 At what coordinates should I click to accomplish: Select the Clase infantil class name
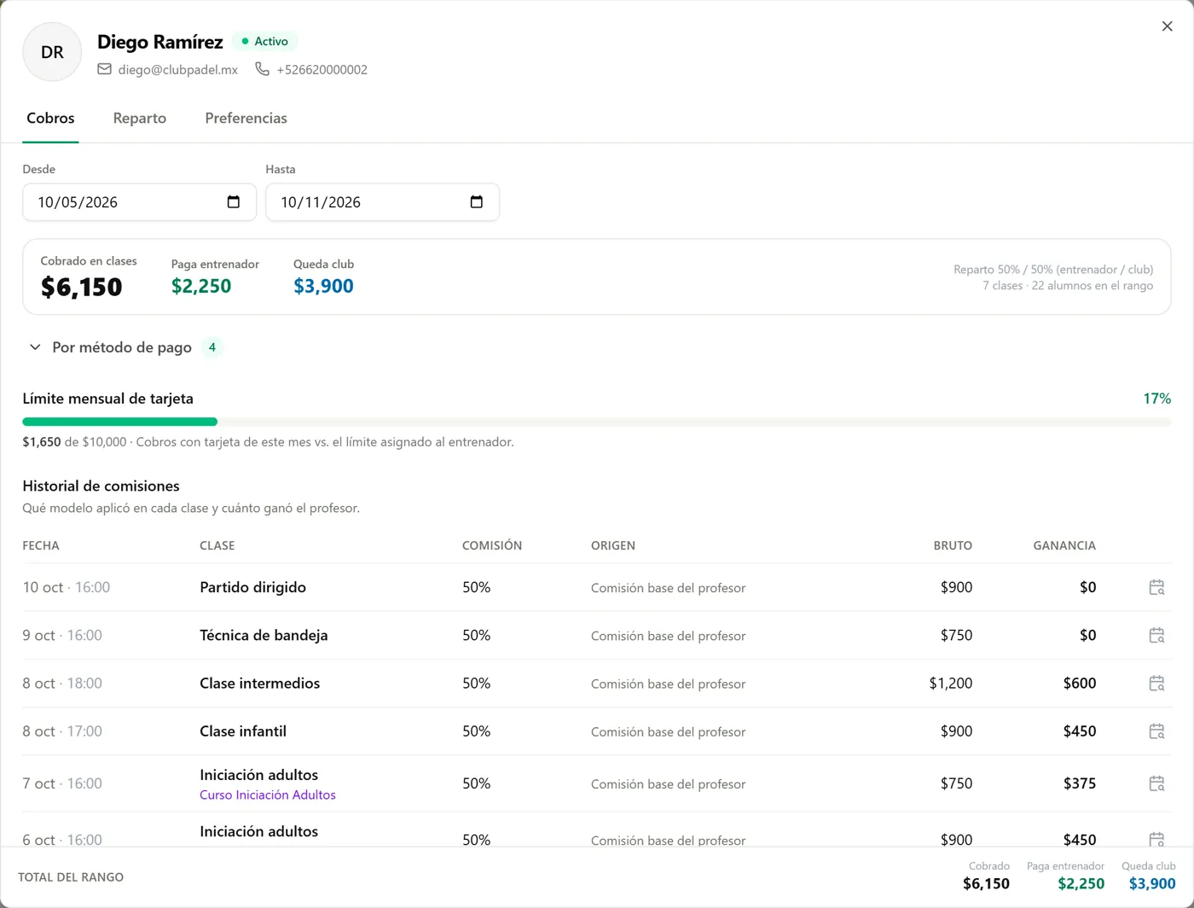pos(243,731)
